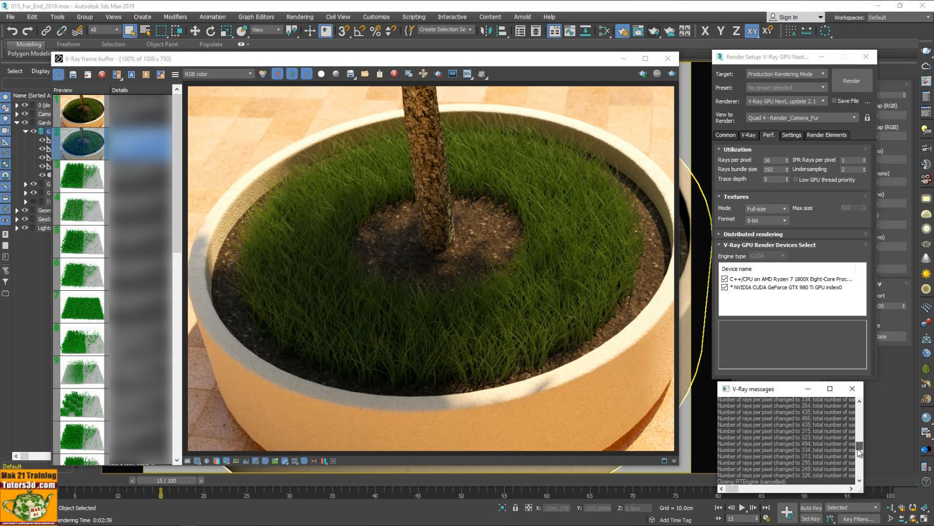The width and height of the screenshot is (934, 526).
Task: Click the Mirror tool icon
Action: (486, 31)
